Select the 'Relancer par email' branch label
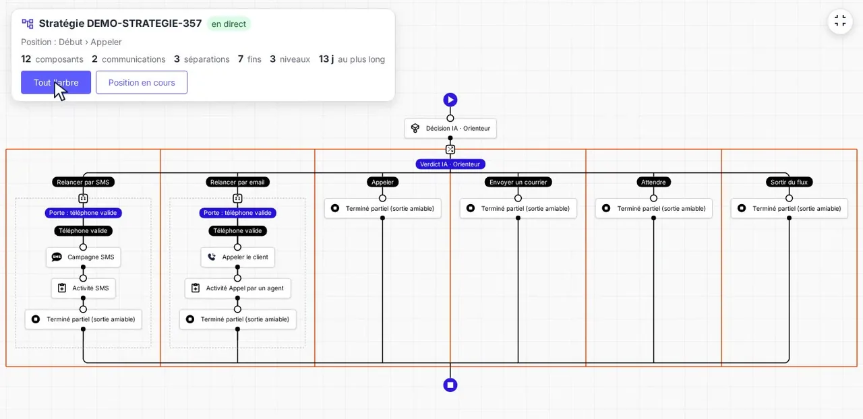This screenshot has height=419, width=863. tap(237, 182)
